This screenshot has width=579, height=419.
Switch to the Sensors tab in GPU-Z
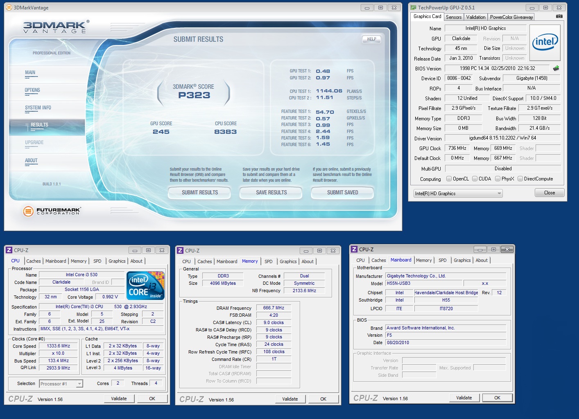coord(454,17)
